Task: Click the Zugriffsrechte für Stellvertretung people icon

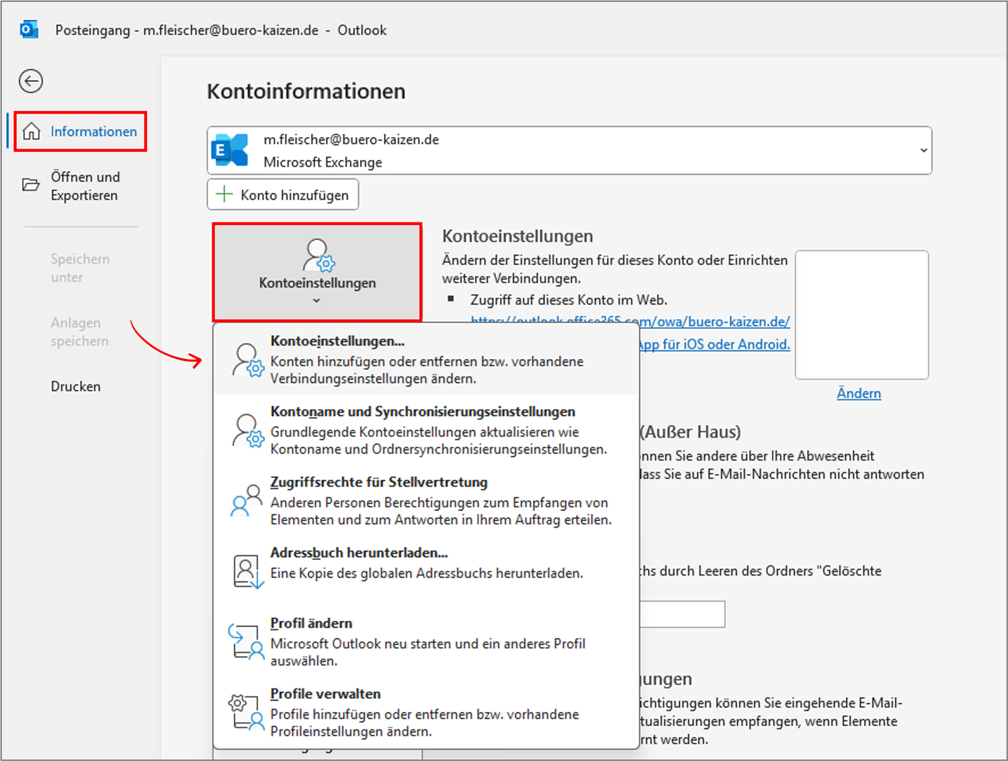Action: 246,500
